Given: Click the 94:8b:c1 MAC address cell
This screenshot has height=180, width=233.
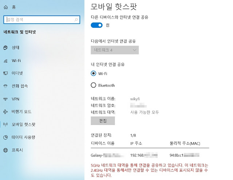Looking at the screenshot, I should [x=185, y=155].
